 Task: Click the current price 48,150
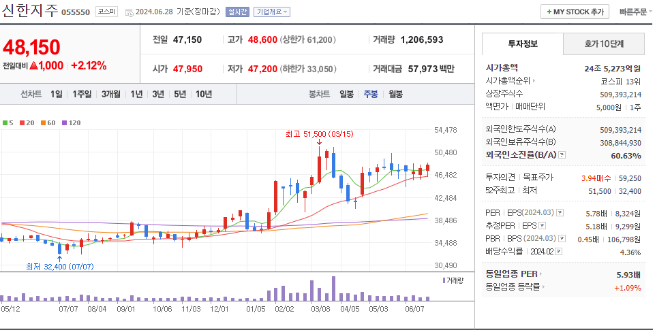point(32,47)
